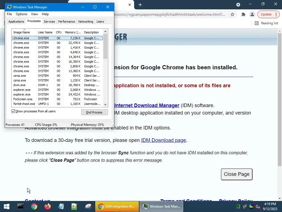Screen dimensions: 282x212
Task: Select the FixScreen.exe process row
Action: (x=57, y=99)
